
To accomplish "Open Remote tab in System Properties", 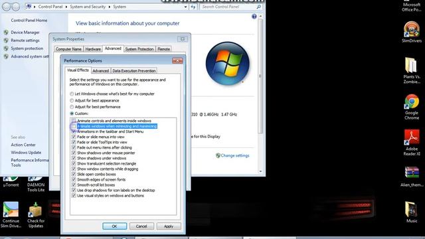I will pyautogui.click(x=164, y=49).
